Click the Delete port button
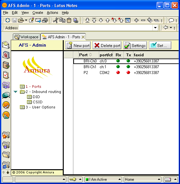Screen dimensions: 180x184 (107, 45)
